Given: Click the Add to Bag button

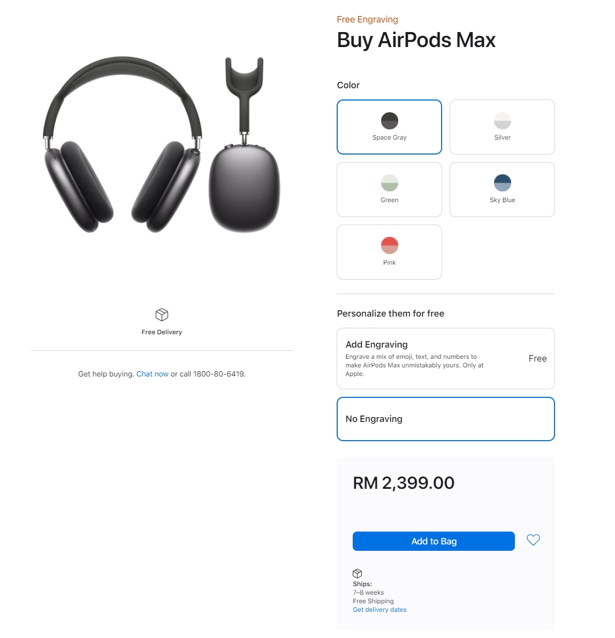Looking at the screenshot, I should click(434, 541).
